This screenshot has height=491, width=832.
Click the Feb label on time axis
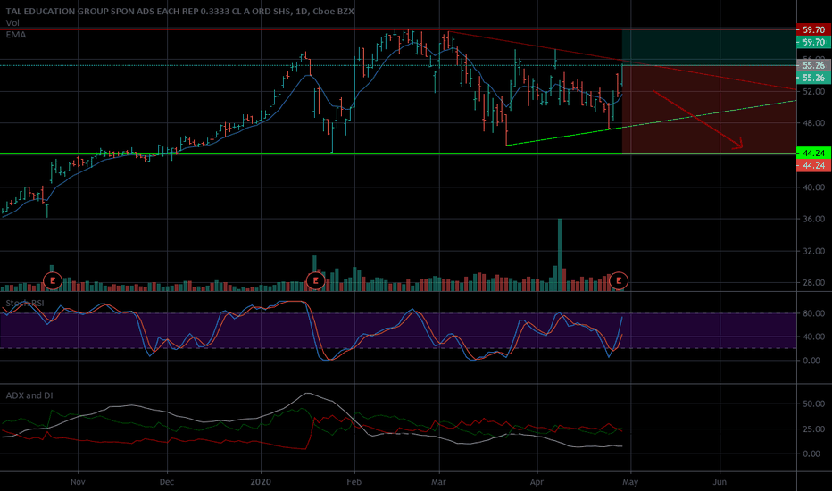354,482
